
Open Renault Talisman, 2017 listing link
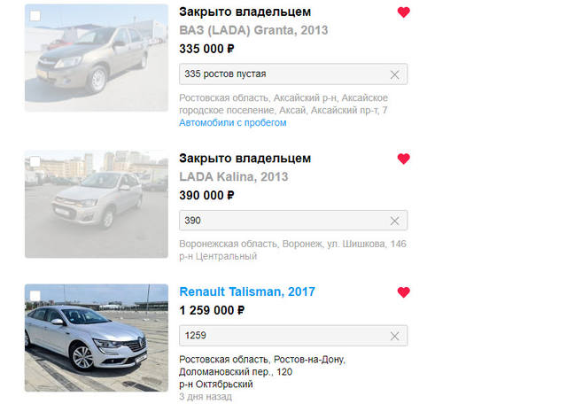pos(247,291)
